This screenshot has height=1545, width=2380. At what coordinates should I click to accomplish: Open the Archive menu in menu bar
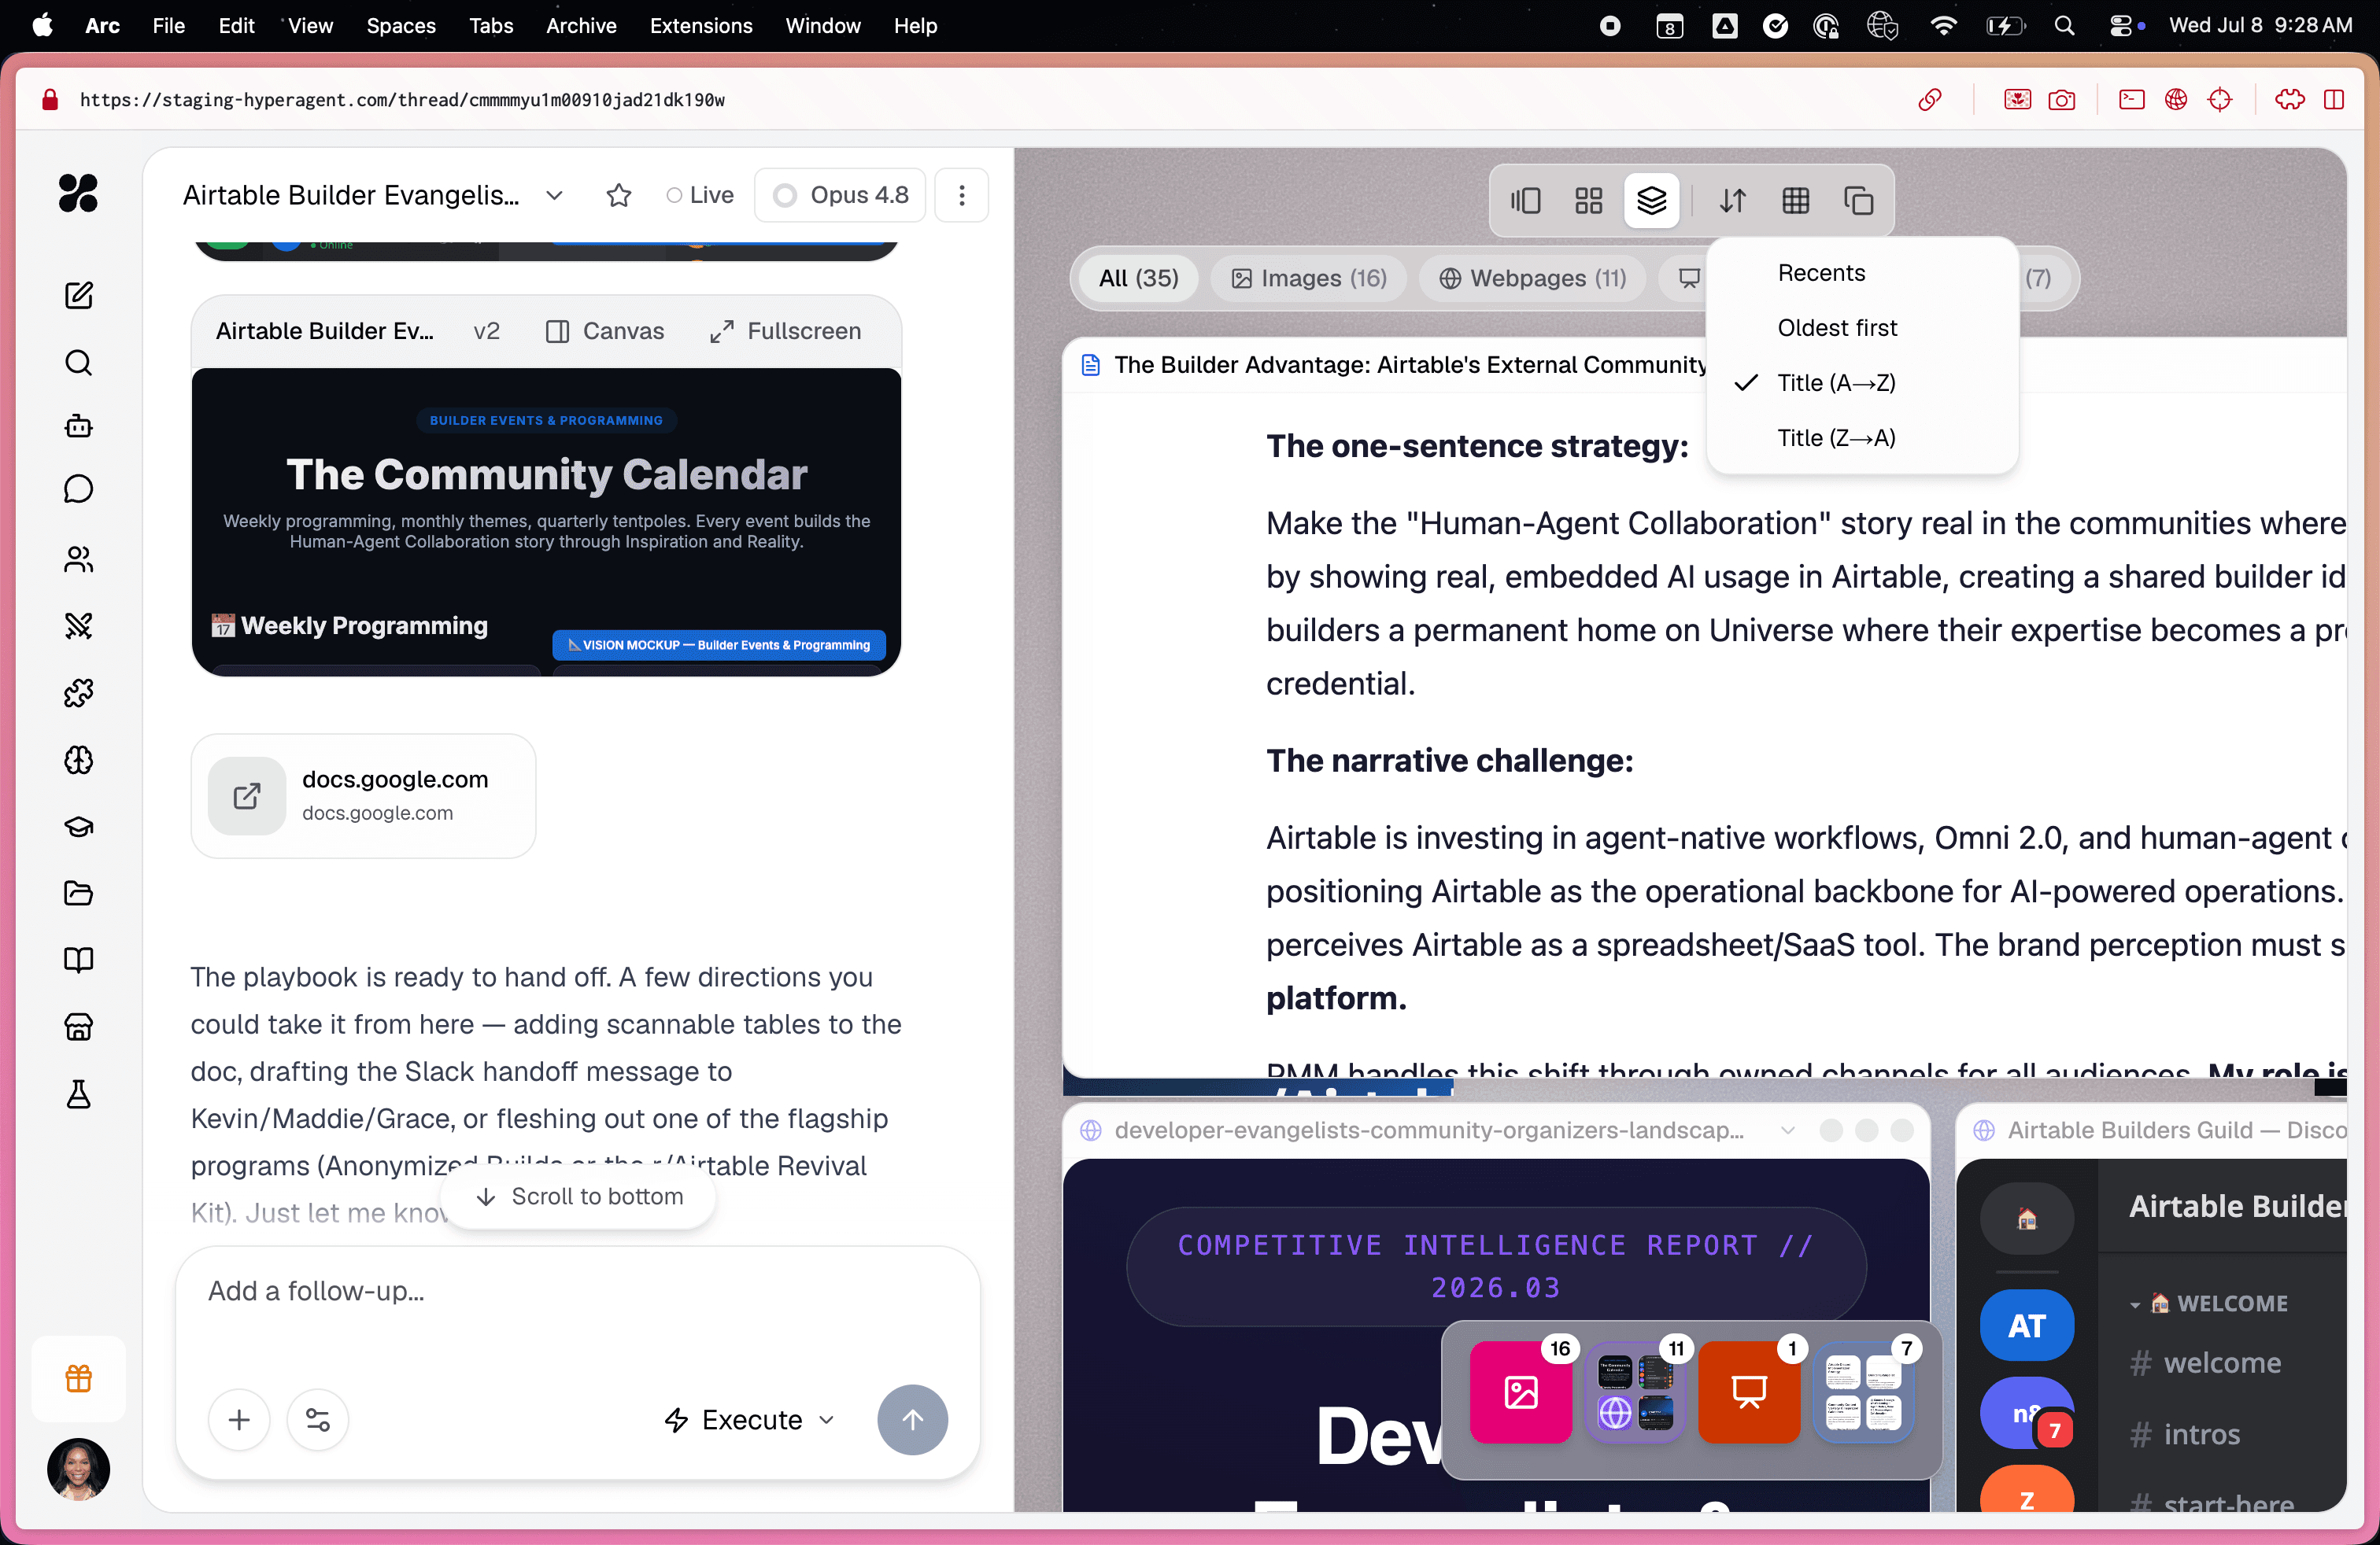coord(581,26)
